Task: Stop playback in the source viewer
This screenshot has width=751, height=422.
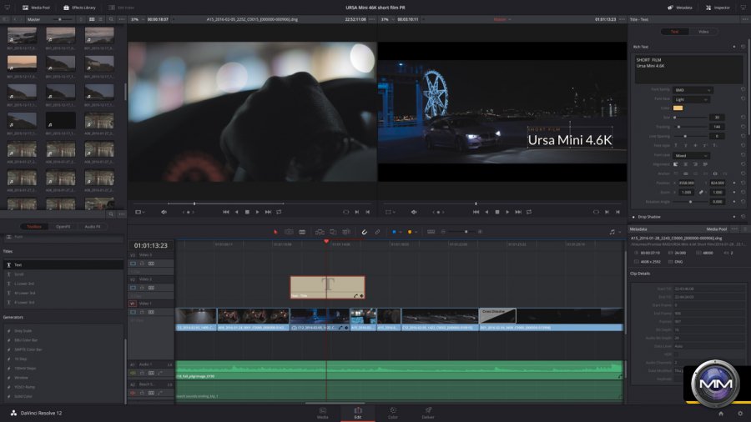Action: (x=247, y=212)
